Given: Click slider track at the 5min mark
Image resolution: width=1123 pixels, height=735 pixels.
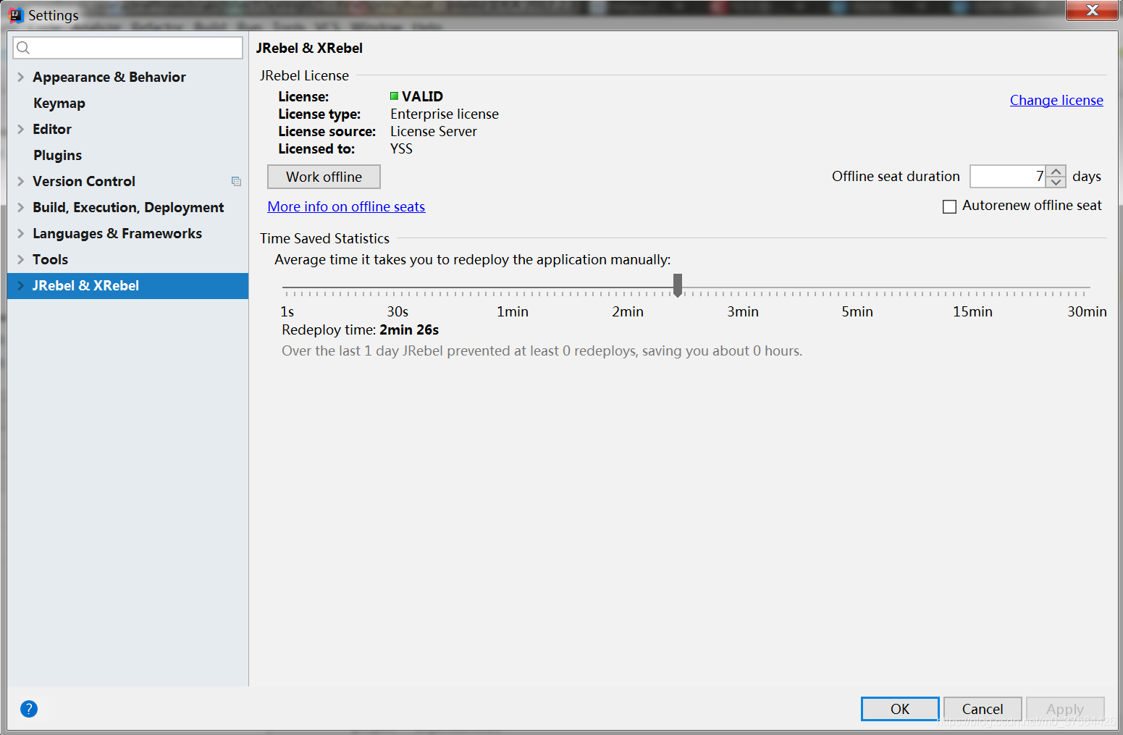Looking at the screenshot, I should click(857, 287).
